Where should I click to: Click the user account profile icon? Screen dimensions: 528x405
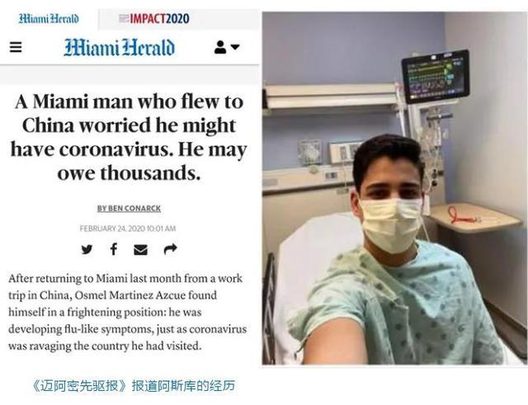tap(220, 47)
